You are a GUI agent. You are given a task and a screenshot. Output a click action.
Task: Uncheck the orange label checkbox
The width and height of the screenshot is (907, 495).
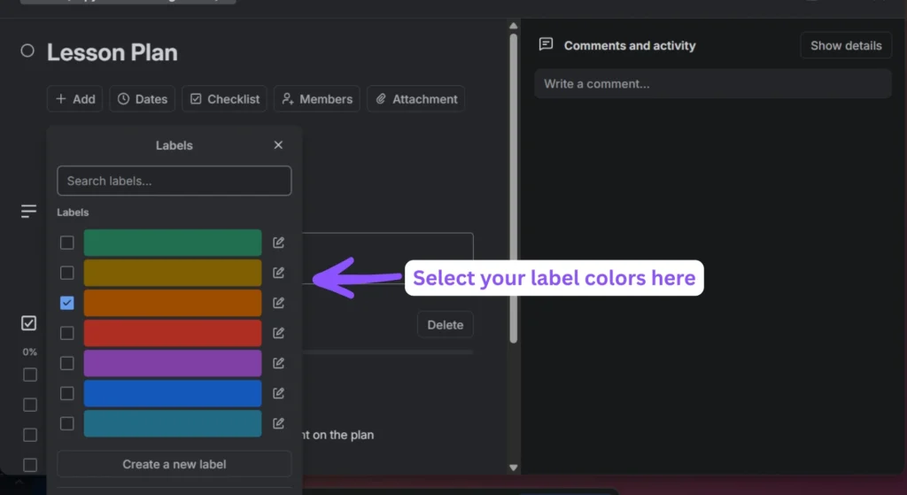click(x=67, y=303)
